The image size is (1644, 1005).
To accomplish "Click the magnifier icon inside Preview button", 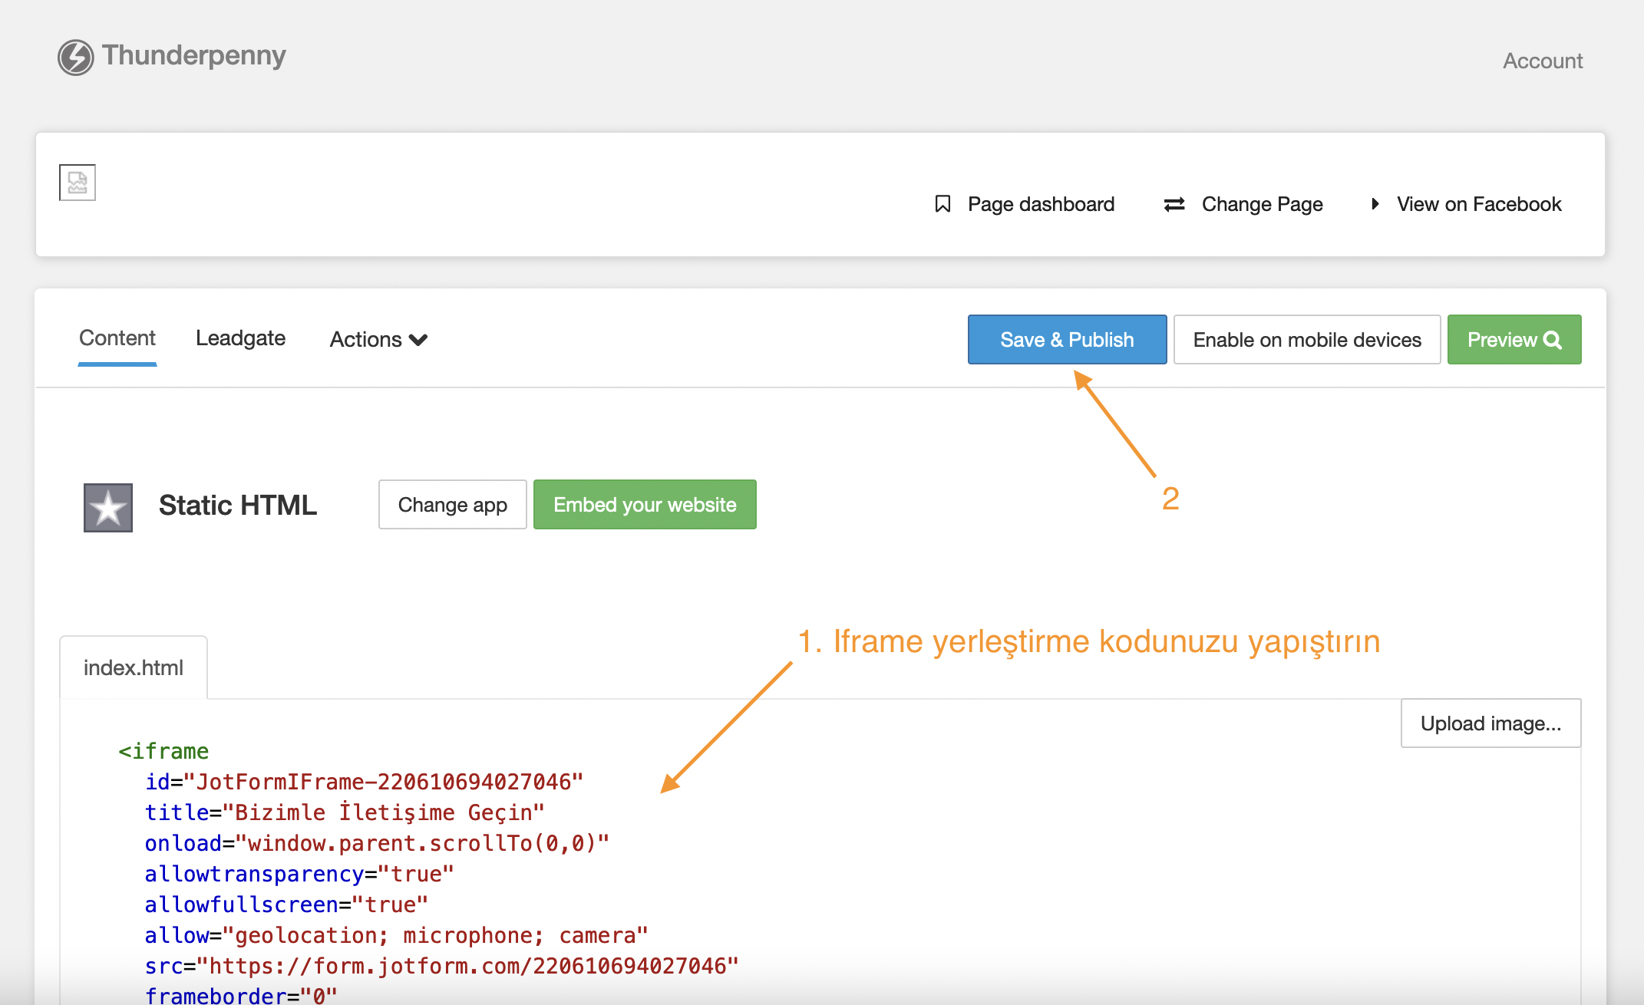I will 1553,339.
